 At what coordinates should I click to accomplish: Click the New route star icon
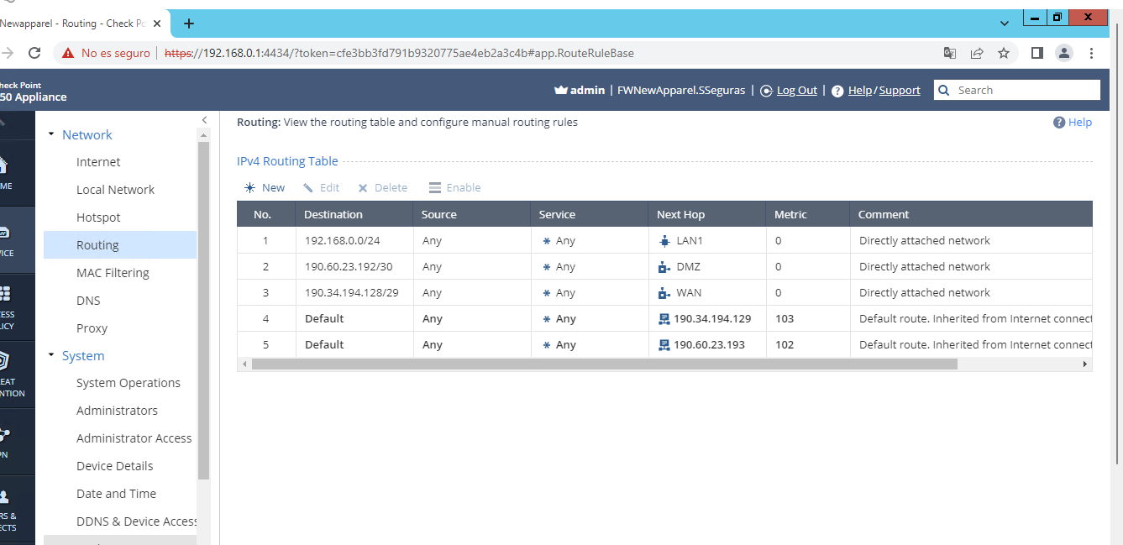(249, 188)
